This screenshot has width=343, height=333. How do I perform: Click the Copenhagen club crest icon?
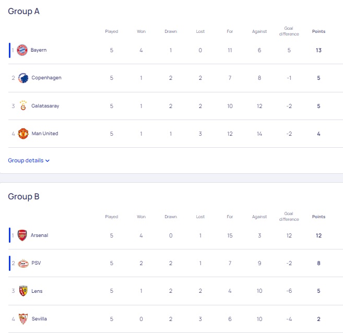tap(22, 78)
